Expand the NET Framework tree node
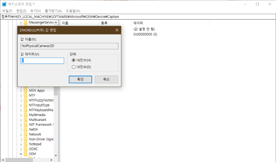The image size is (276, 162). 21,124
